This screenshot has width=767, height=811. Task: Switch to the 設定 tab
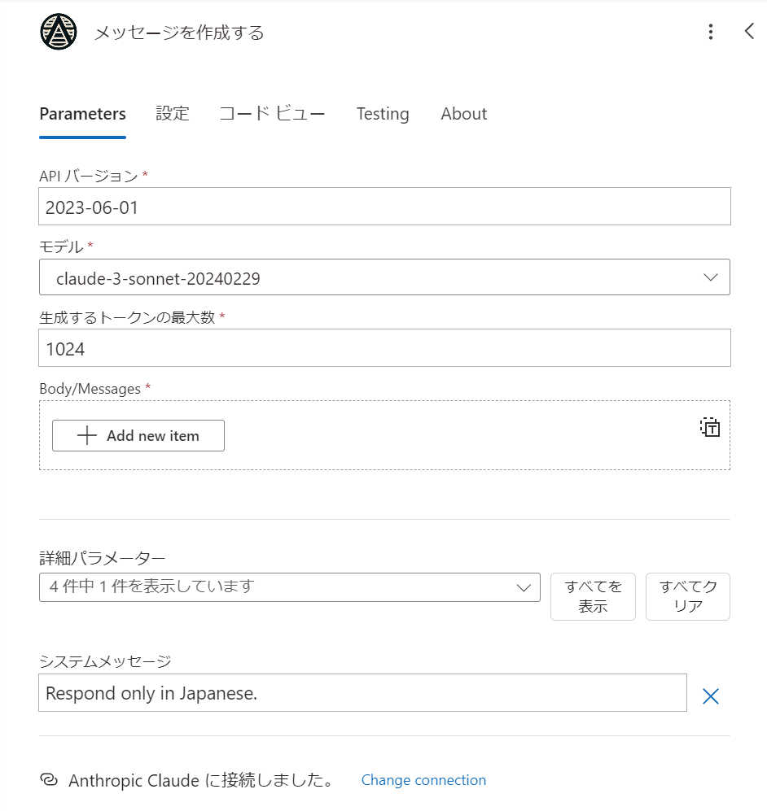tap(173, 114)
